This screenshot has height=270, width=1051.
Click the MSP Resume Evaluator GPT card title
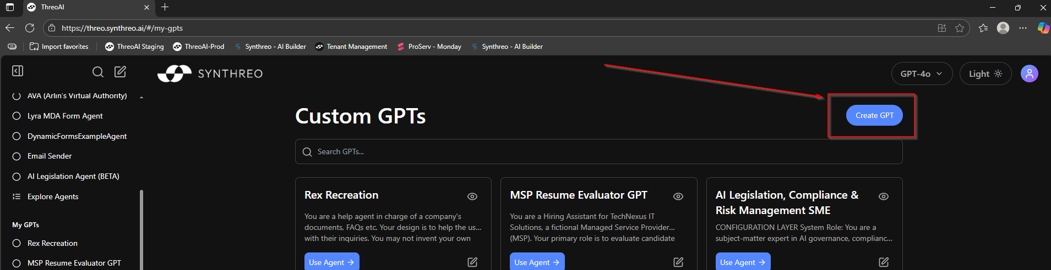click(579, 195)
